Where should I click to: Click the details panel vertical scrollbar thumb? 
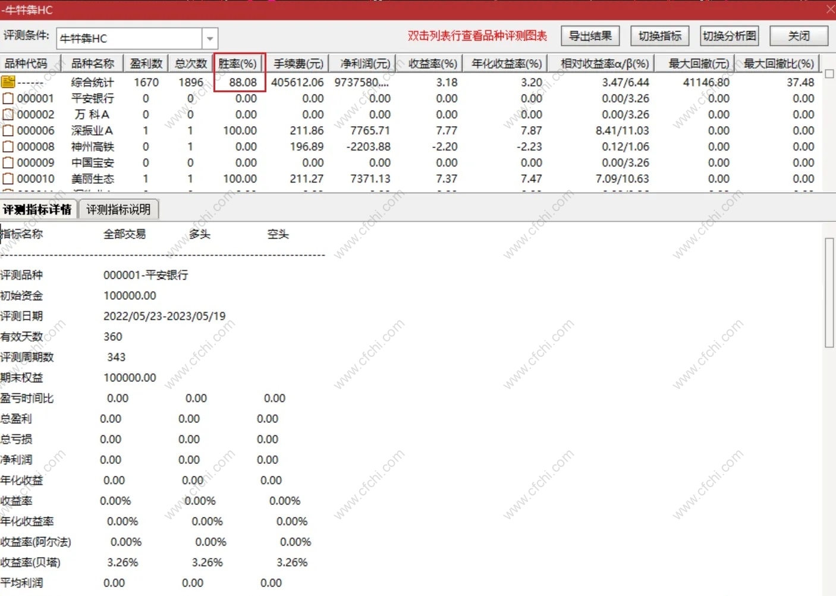tap(829, 292)
